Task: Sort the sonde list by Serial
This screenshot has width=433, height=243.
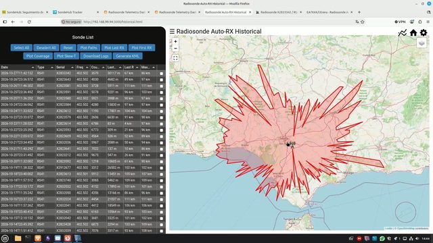Action: pos(65,67)
